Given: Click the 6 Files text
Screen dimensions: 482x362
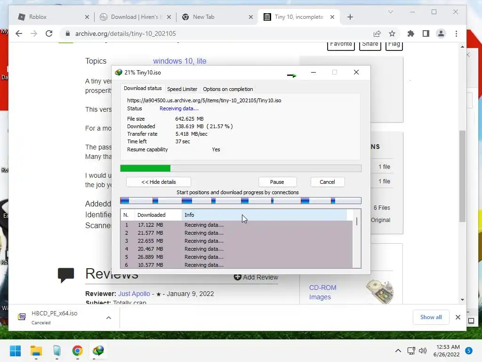Looking at the screenshot, I should point(382,208).
